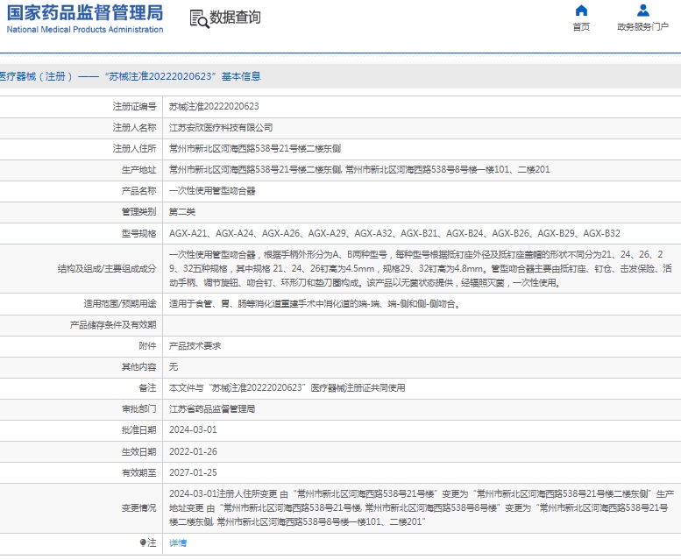Go to 首页 text link
The width and height of the screenshot is (681, 560).
click(x=581, y=27)
